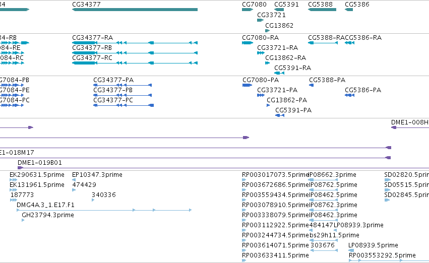The image size is (429, 263).
Task: Open the SD02845.5prime EST
Action: click(x=387, y=200)
